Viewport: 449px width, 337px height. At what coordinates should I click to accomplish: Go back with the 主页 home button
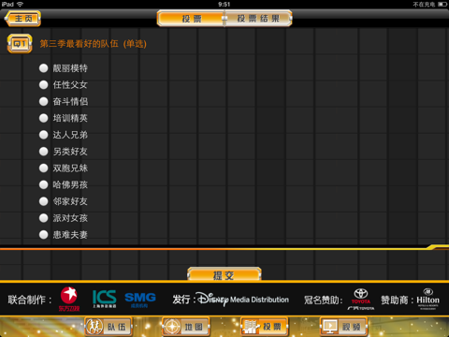click(x=23, y=19)
